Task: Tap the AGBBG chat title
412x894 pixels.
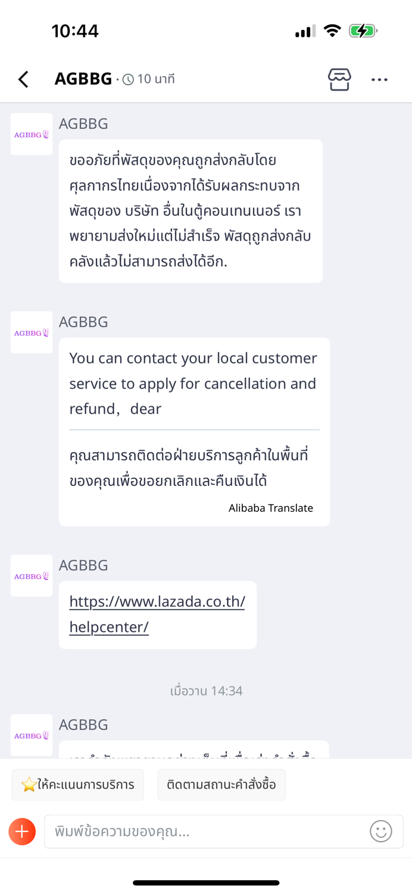Action: tap(83, 79)
